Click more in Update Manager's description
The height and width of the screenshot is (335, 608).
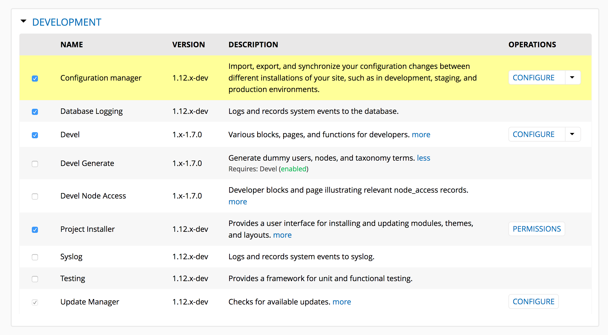click(342, 302)
